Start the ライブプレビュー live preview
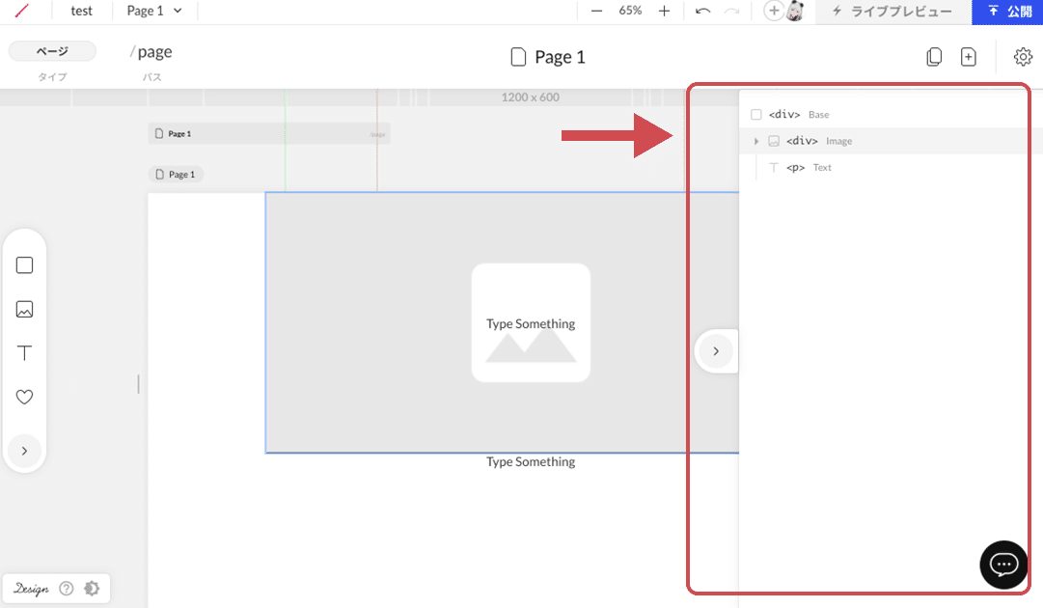 point(892,12)
